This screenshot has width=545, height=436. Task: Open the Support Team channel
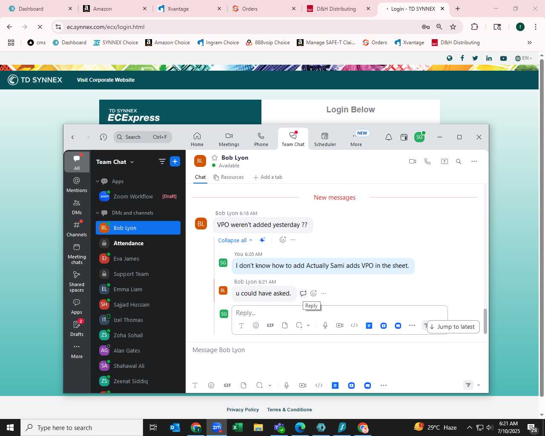tap(138, 274)
